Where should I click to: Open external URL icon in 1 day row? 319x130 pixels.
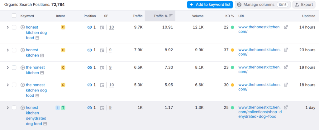click(286, 108)
